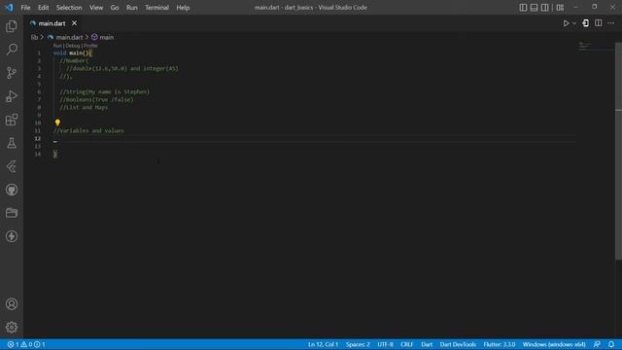This screenshot has width=622, height=350.
Task: Click the yellow lightbulb quick fix icon
Action: point(57,122)
